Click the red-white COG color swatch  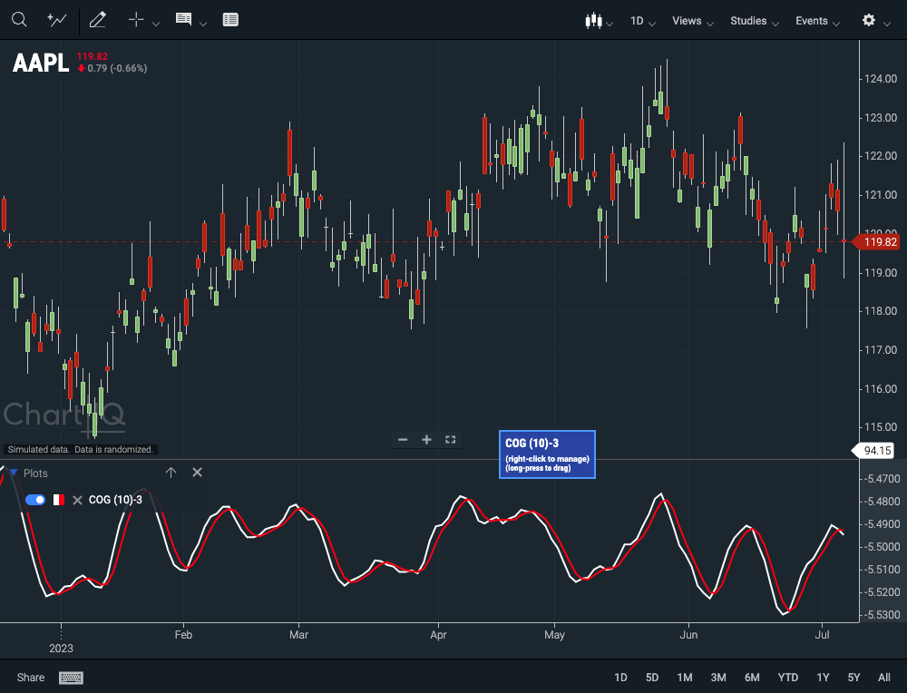[x=58, y=500]
